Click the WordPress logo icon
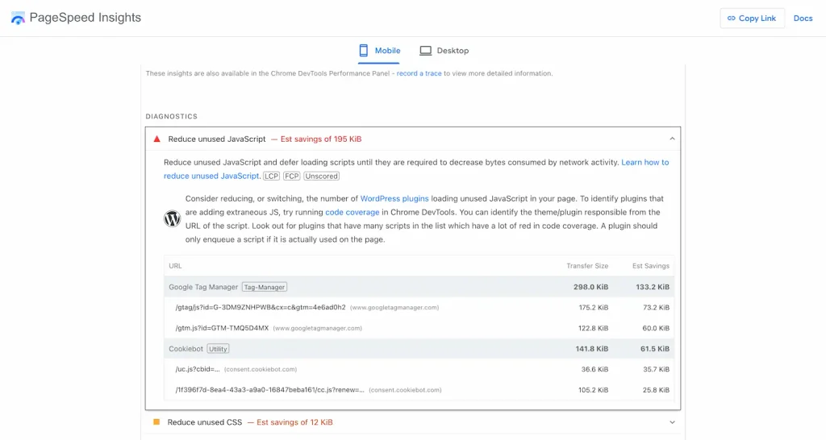 (x=173, y=218)
